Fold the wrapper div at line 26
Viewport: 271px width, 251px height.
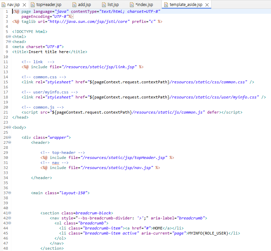[10, 137]
